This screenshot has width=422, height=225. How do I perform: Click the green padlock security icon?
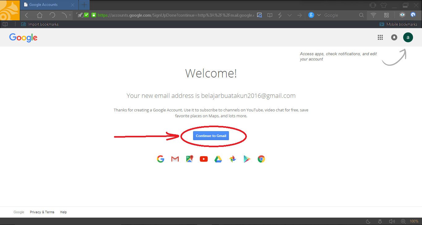(94, 15)
